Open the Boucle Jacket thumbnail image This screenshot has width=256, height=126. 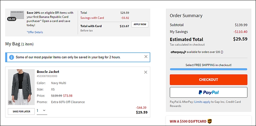[21, 87]
